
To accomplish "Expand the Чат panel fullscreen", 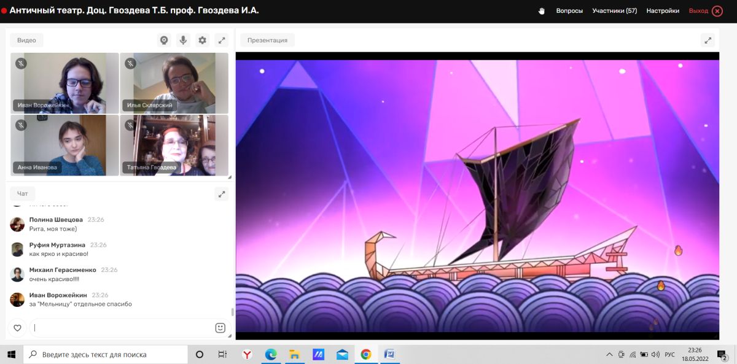I will pos(222,194).
